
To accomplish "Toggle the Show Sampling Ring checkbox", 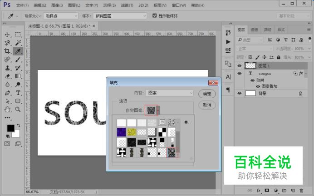I will [154, 15].
